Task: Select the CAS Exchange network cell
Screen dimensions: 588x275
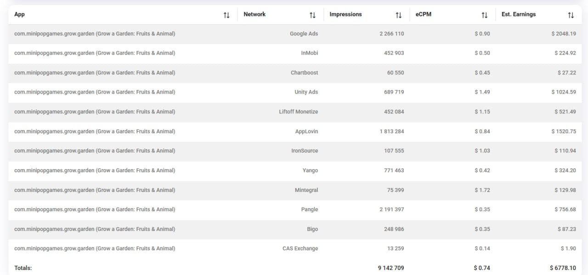Action: coord(300,248)
